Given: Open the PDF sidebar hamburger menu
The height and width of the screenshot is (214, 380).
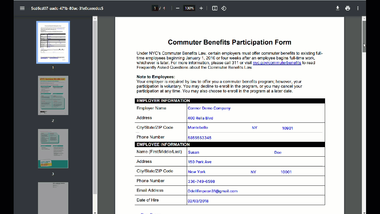Looking at the screenshot, I should (x=22, y=8).
